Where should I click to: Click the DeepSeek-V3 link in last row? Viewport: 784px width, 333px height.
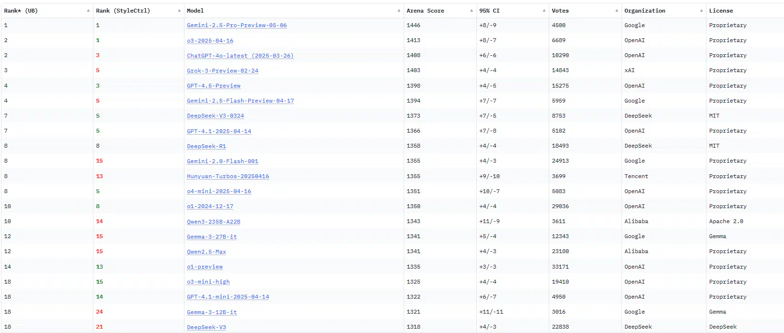206,327
